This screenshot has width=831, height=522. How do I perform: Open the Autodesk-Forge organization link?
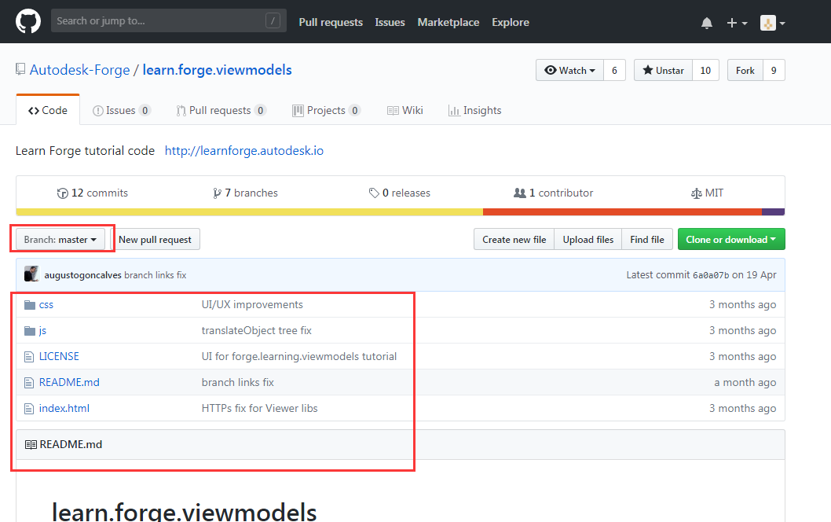[x=79, y=70]
